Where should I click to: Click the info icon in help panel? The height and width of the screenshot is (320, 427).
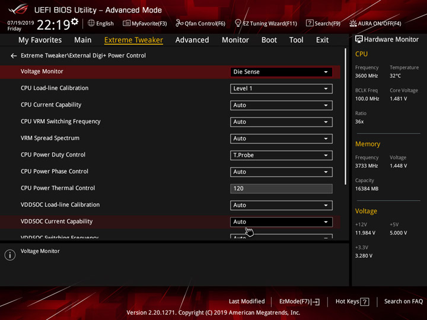pos(10,255)
